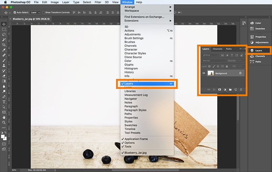This screenshot has height=172, width=272.
Task: Uncheck the Auto-Select checkbox
Action: 15,12
